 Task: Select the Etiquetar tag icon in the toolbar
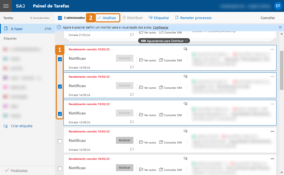[x=151, y=17]
